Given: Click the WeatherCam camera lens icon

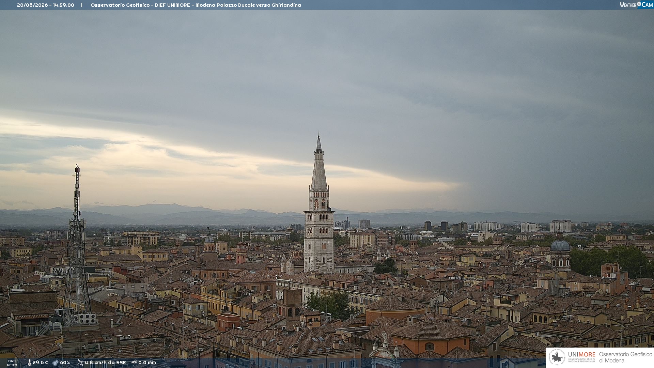Looking at the screenshot, I should [x=639, y=4].
